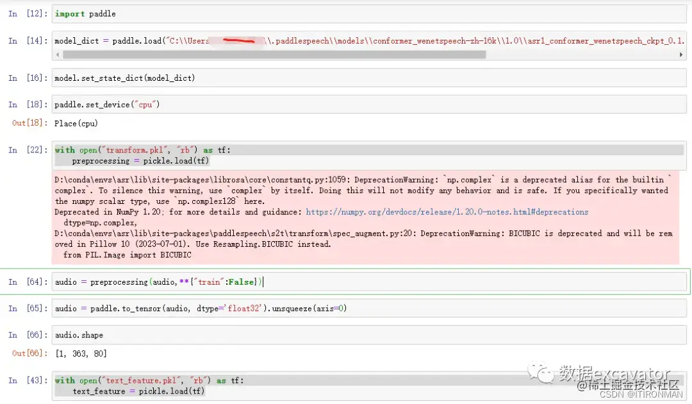Viewport: 692px width, 404px height.
Task: Click the transform.pkl pickle load cell
Action: pyautogui.click(x=368, y=155)
